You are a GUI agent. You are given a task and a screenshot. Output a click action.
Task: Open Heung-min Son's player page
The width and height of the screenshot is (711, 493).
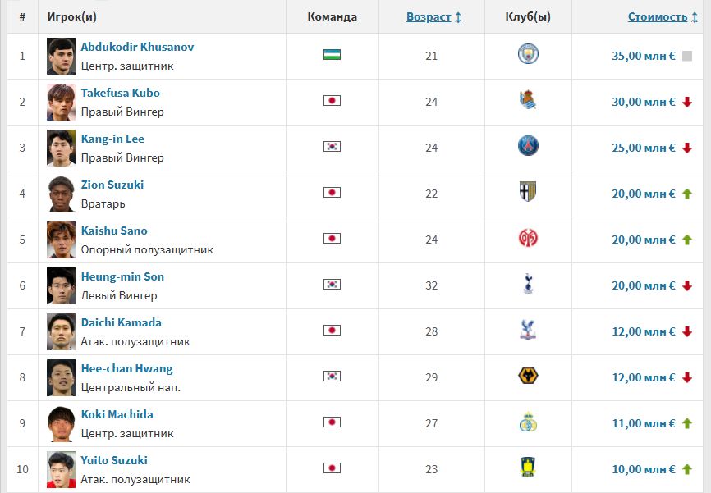tap(122, 276)
